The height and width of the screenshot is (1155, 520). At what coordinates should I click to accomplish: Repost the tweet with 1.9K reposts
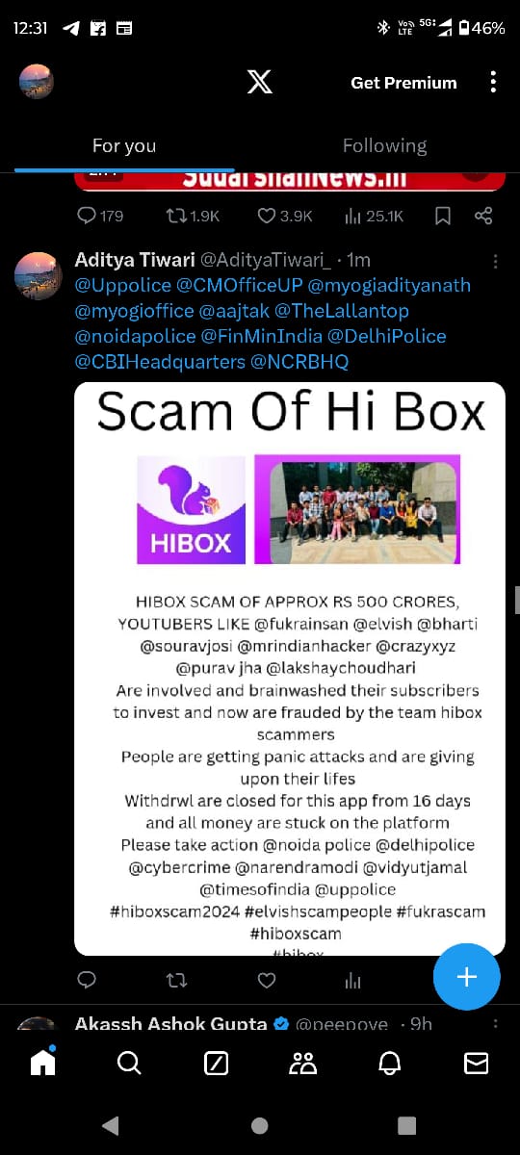tap(193, 216)
